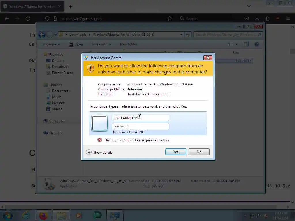Viewport: 295px width, 221px height.
Task: Click Open in Explorer toolbar
Action: coord(76,44)
